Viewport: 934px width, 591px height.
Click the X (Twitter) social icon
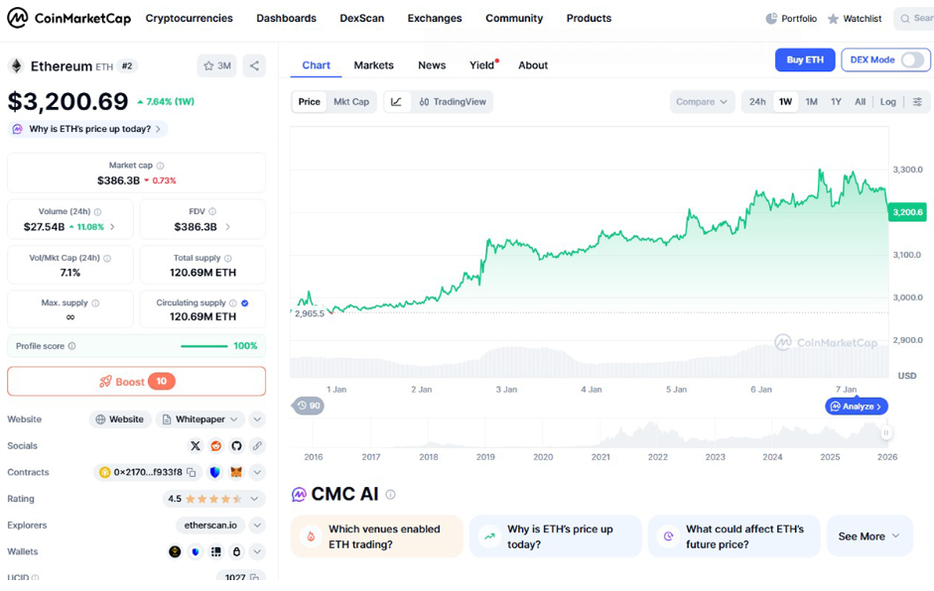click(196, 446)
